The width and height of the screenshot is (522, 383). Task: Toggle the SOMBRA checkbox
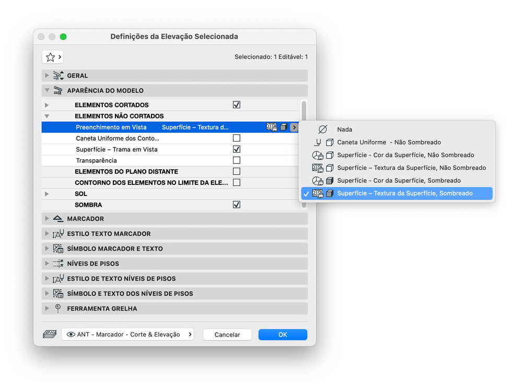(236, 204)
